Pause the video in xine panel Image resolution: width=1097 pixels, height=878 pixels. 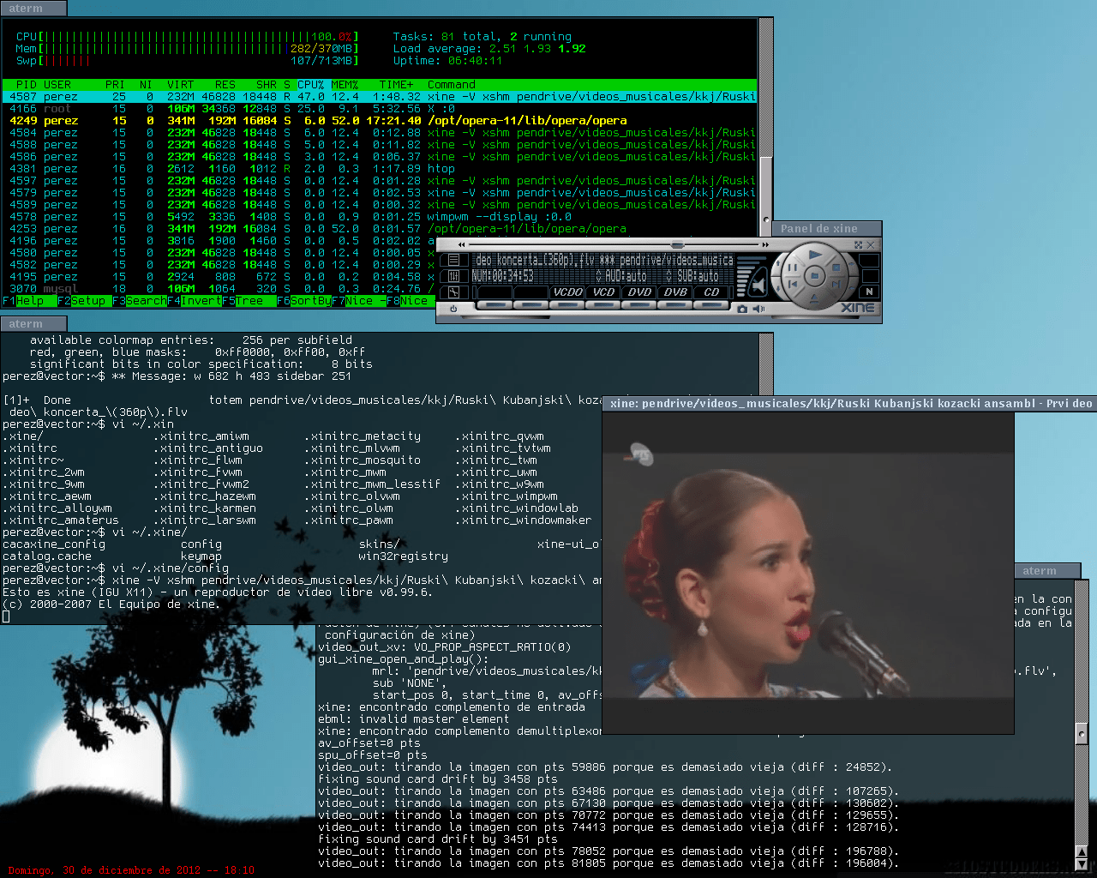click(791, 268)
